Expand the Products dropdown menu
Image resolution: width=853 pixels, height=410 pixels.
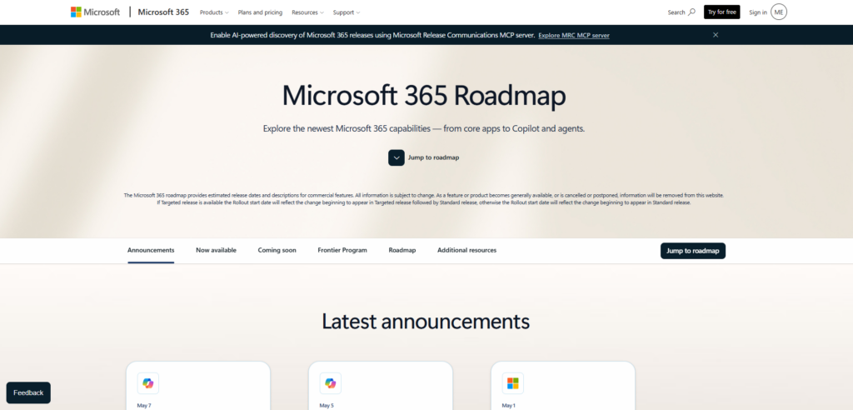(214, 12)
